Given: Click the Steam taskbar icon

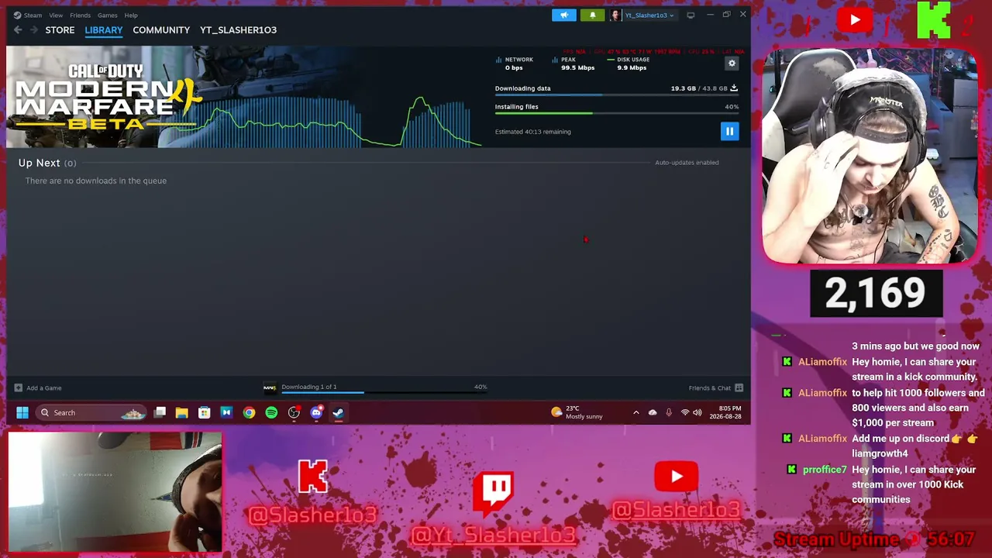Looking at the screenshot, I should click(x=339, y=412).
